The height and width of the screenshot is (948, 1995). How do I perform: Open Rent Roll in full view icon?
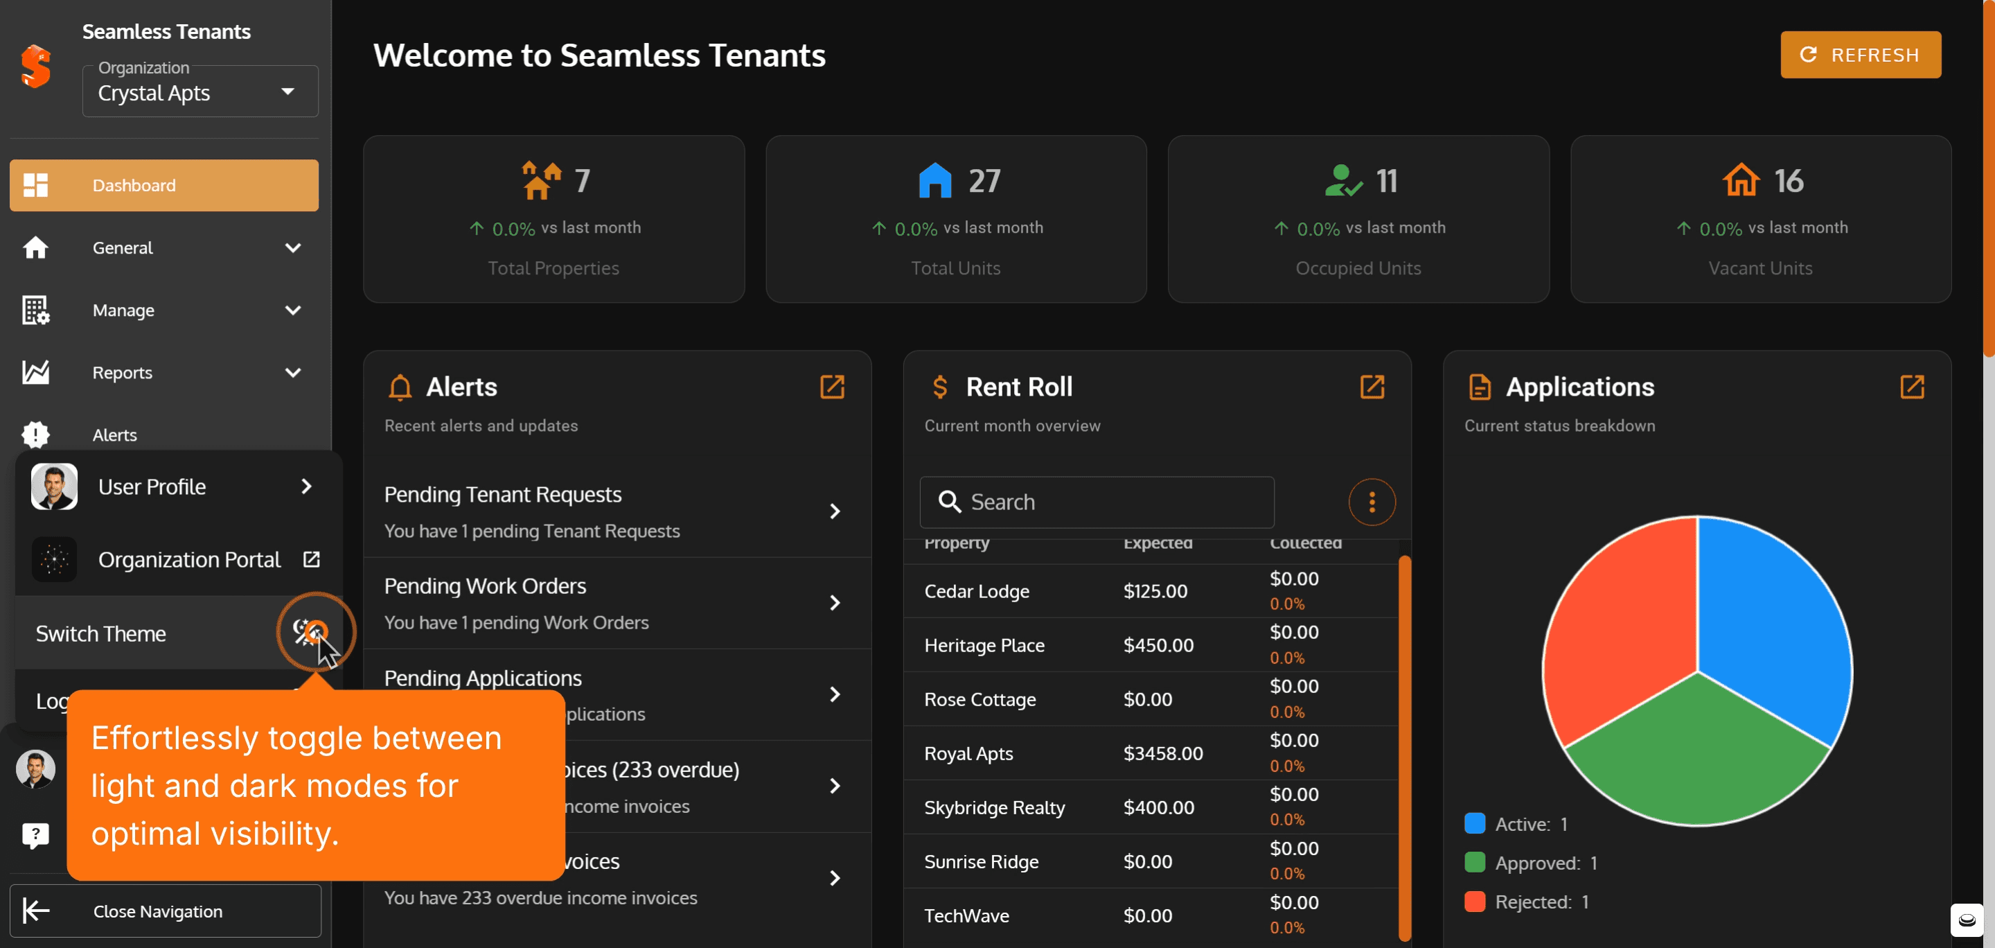(1372, 387)
